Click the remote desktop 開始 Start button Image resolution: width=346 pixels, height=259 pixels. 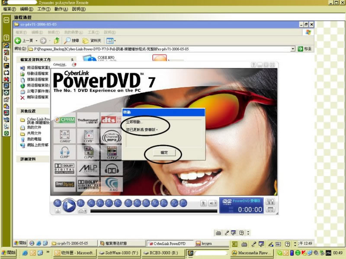(20, 243)
